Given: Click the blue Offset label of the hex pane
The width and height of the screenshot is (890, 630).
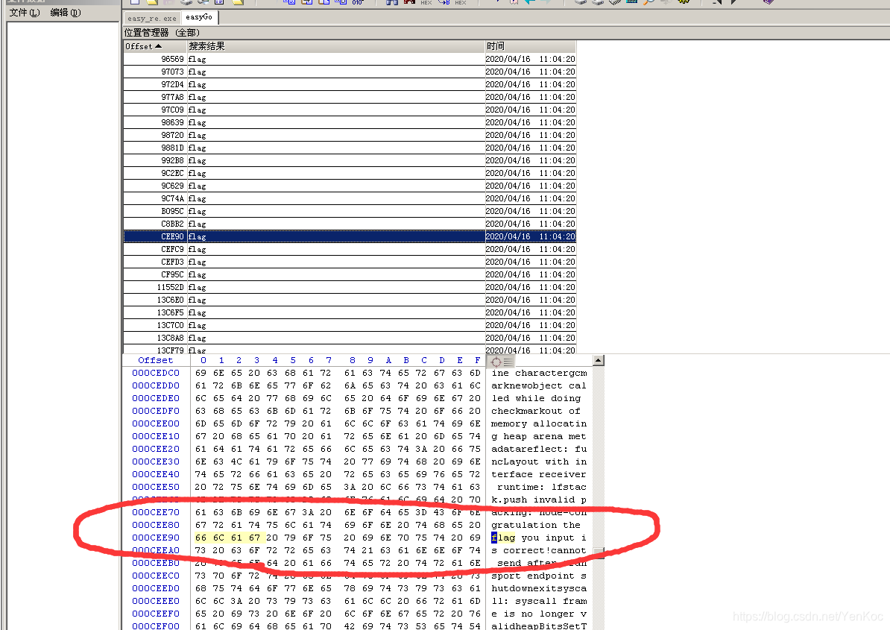Looking at the screenshot, I should (156, 360).
